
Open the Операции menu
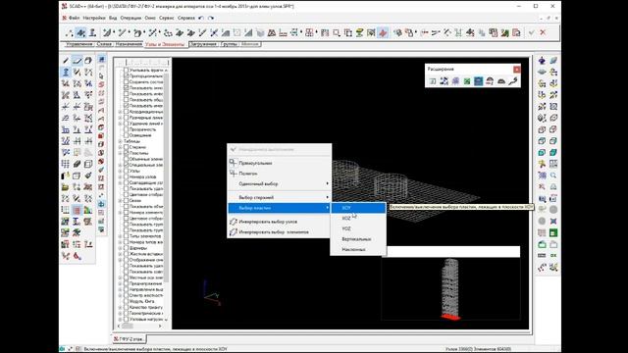coord(131,18)
